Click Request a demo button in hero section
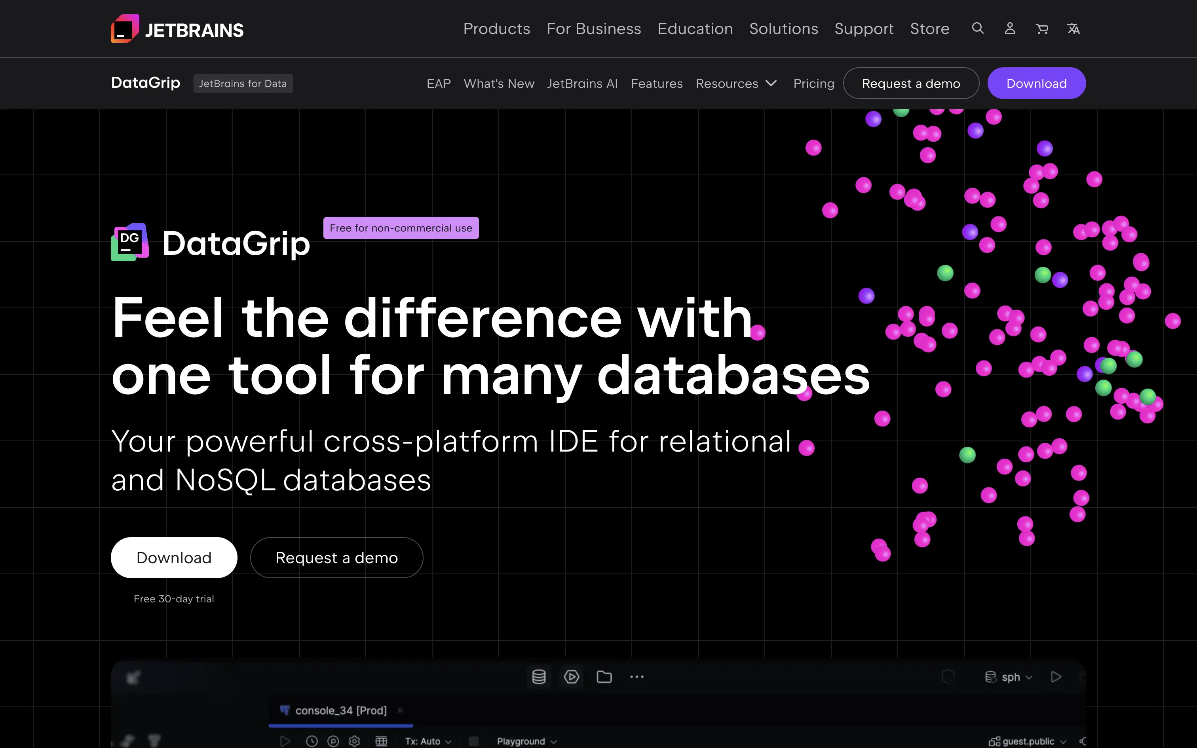The image size is (1197, 748). 336,558
